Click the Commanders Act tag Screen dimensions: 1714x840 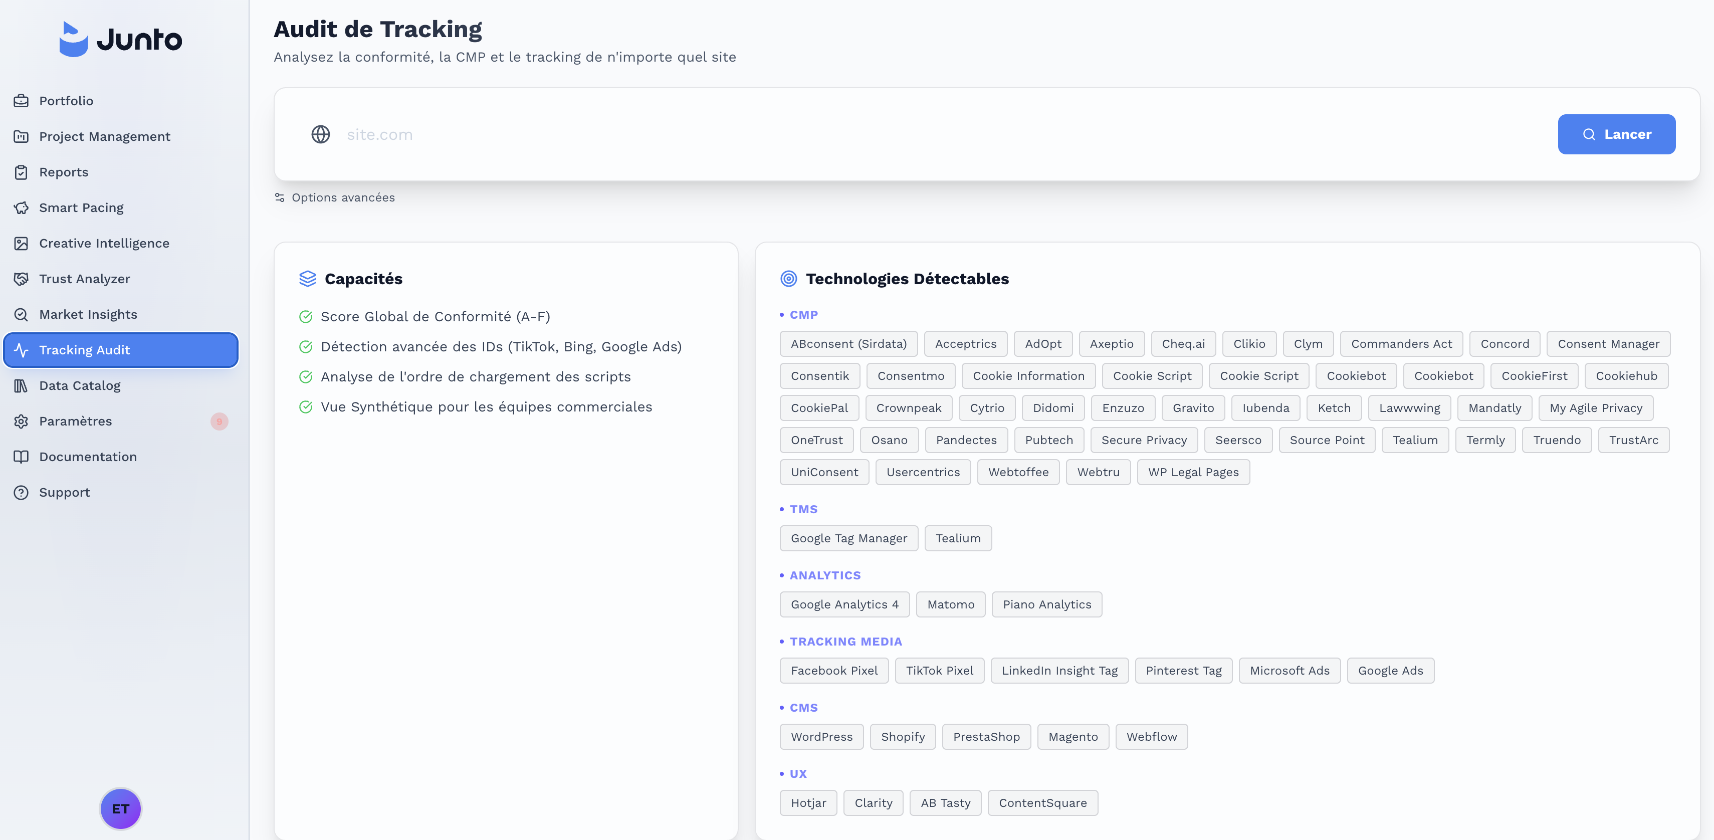coord(1401,344)
